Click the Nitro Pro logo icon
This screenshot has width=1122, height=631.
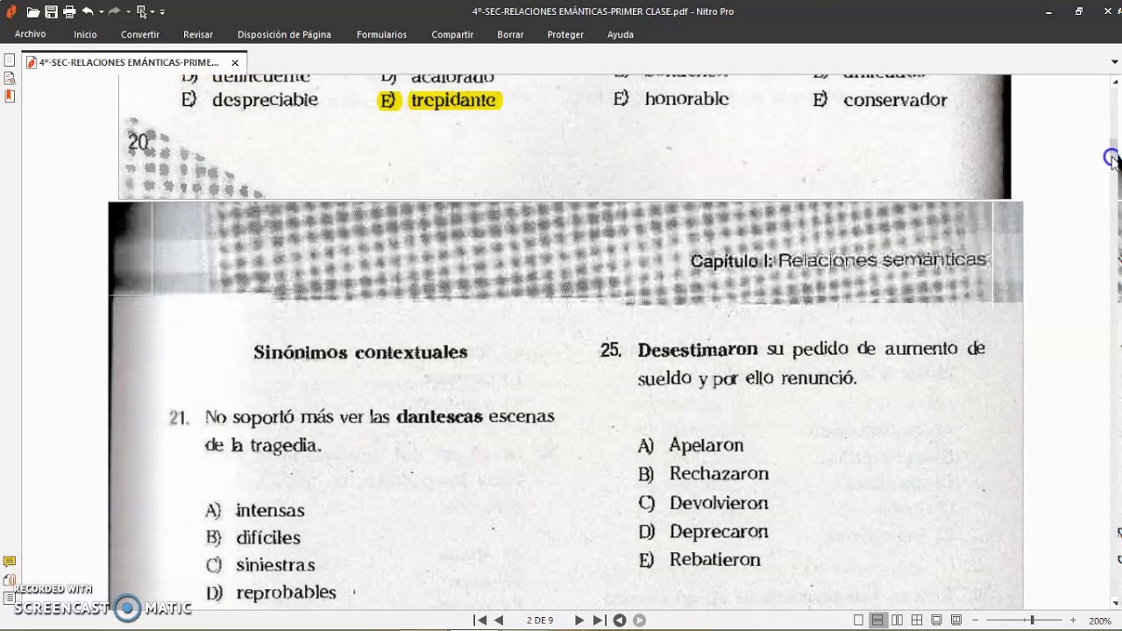point(11,11)
